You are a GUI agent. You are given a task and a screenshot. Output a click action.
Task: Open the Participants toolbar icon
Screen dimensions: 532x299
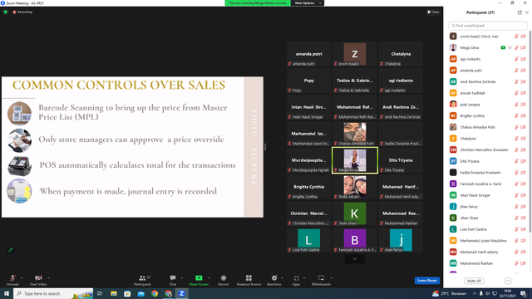coord(142,278)
